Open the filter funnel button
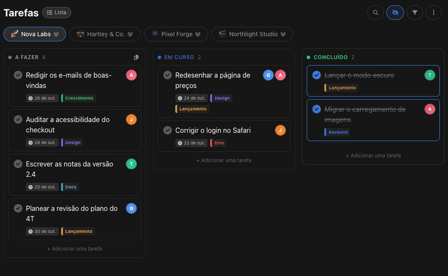 414,12
